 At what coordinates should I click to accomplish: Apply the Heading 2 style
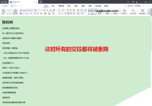click(x=108, y=12)
